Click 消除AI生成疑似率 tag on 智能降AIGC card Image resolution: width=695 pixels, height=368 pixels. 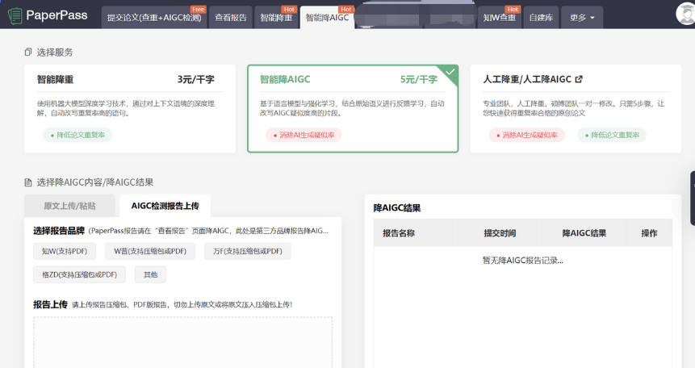coord(304,135)
